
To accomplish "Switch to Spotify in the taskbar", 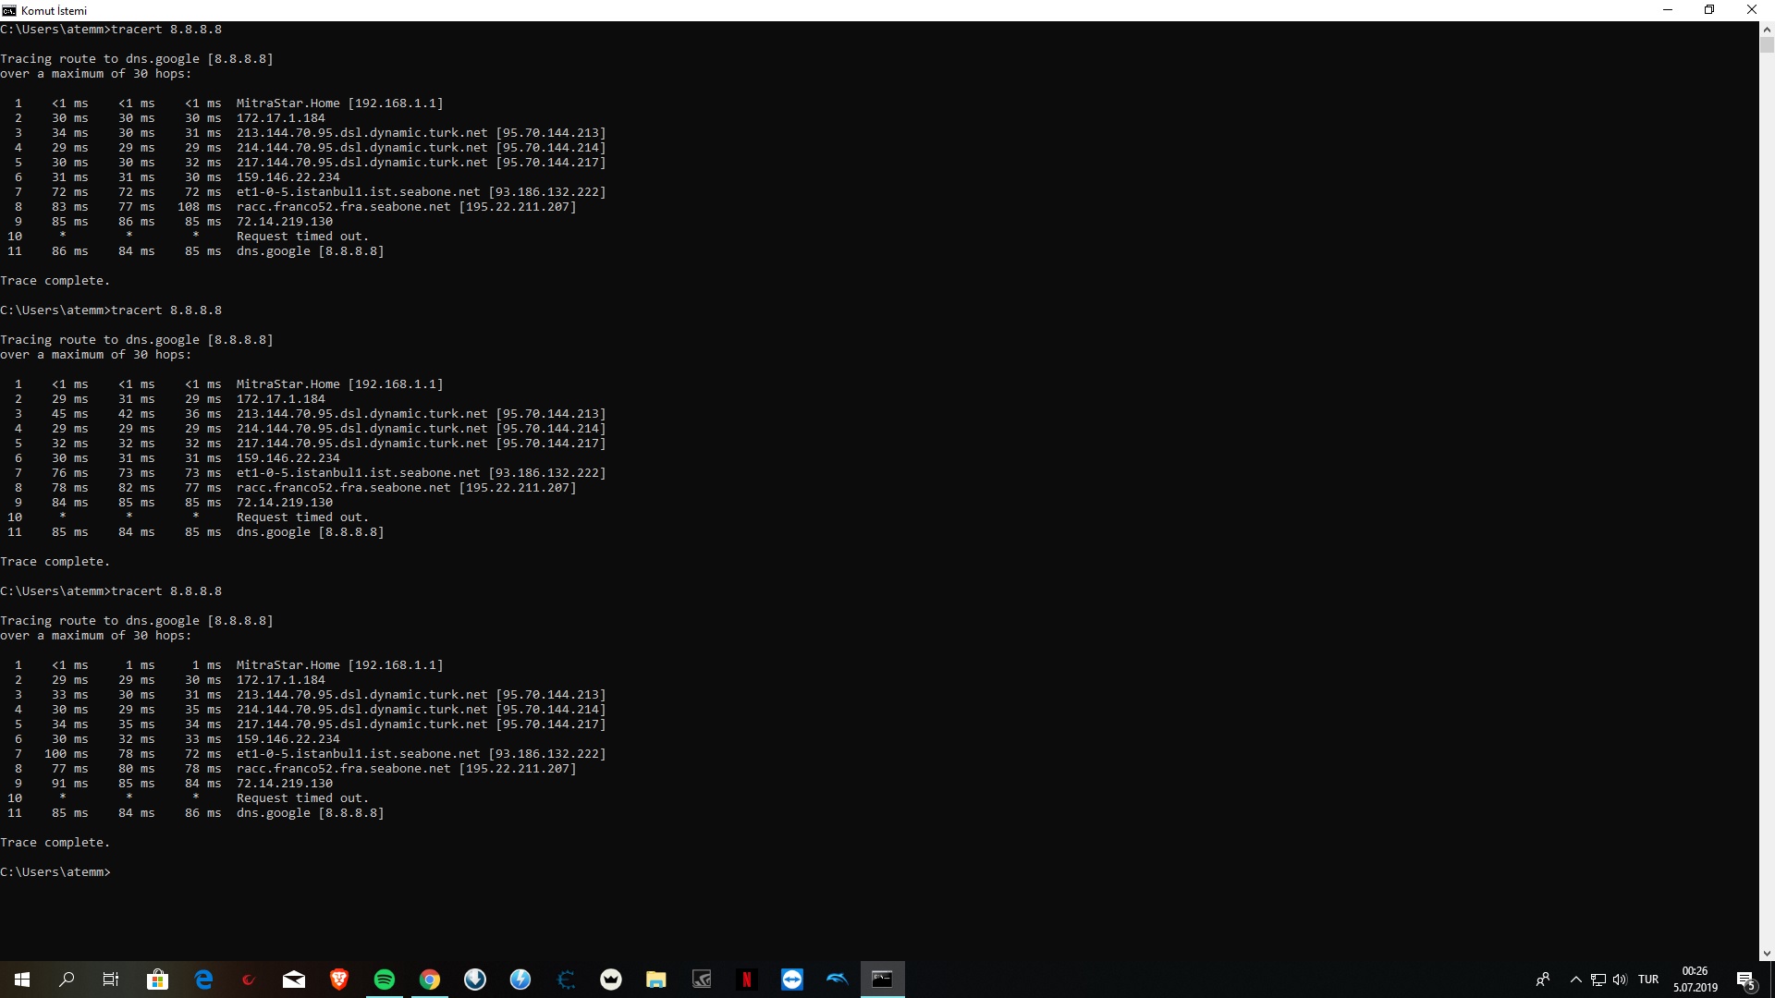I will click(385, 980).
